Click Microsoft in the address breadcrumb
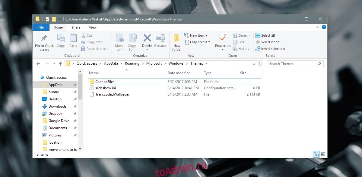 tap(154, 63)
